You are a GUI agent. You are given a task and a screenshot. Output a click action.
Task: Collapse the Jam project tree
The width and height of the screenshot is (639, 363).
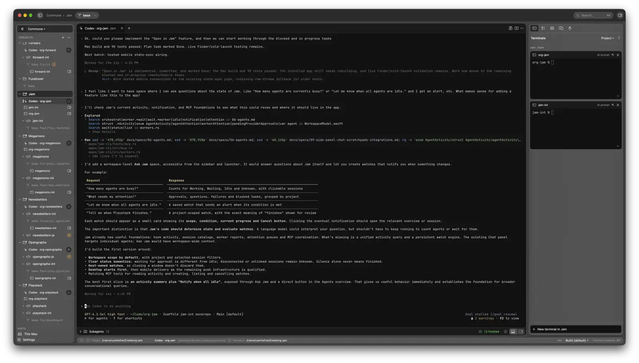tap(20, 94)
